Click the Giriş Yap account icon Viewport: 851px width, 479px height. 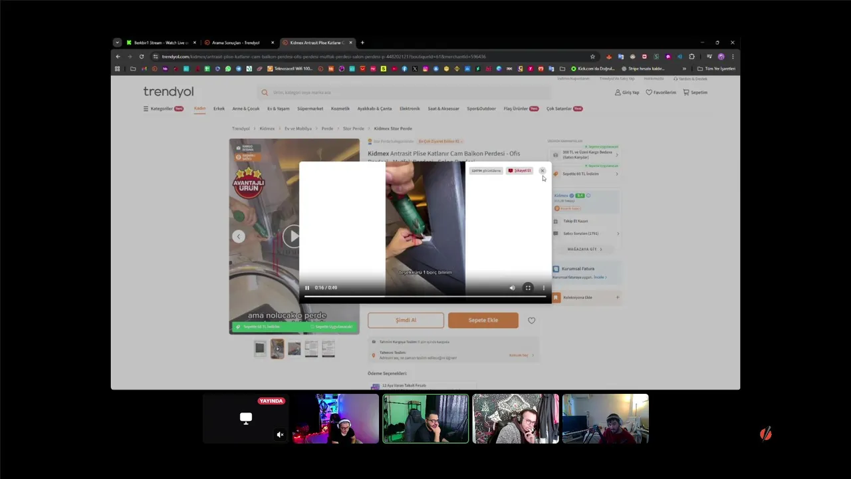click(x=627, y=92)
